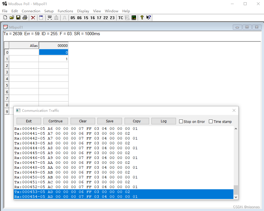Click the Connect toolbar icon
The height and width of the screenshot is (211, 264).
pyautogui.click(x=50, y=17)
